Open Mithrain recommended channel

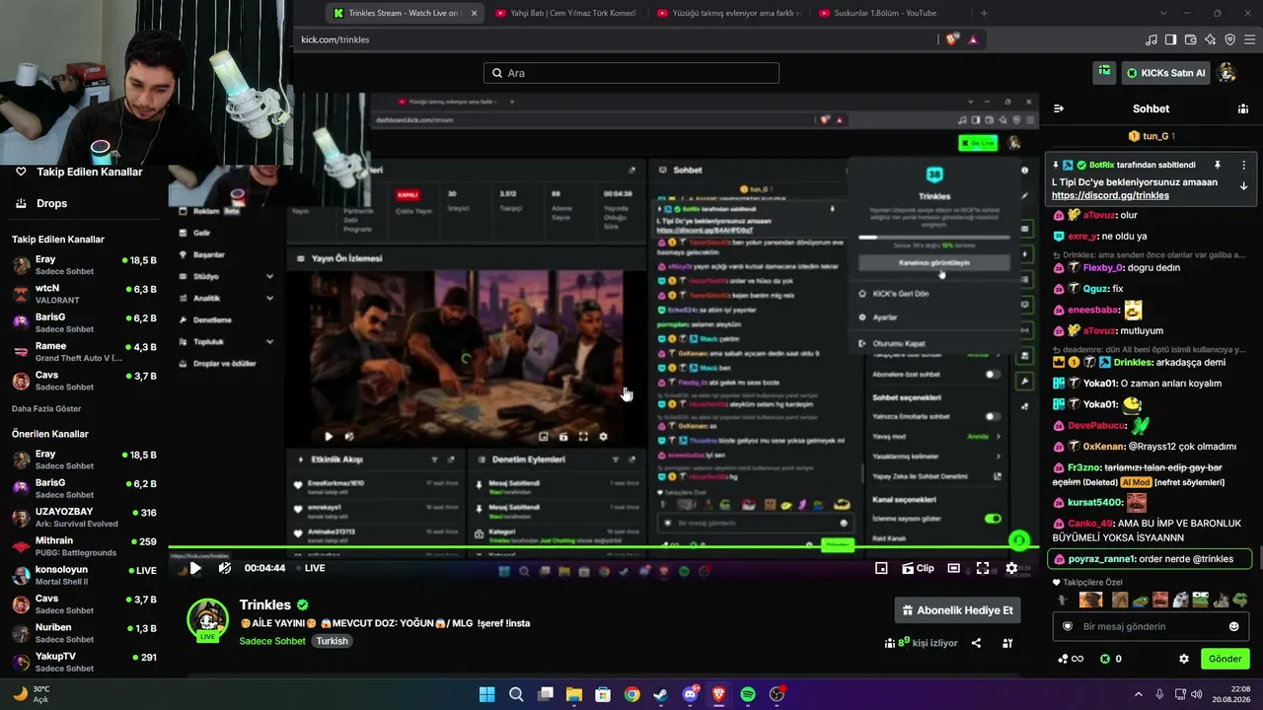(84, 546)
